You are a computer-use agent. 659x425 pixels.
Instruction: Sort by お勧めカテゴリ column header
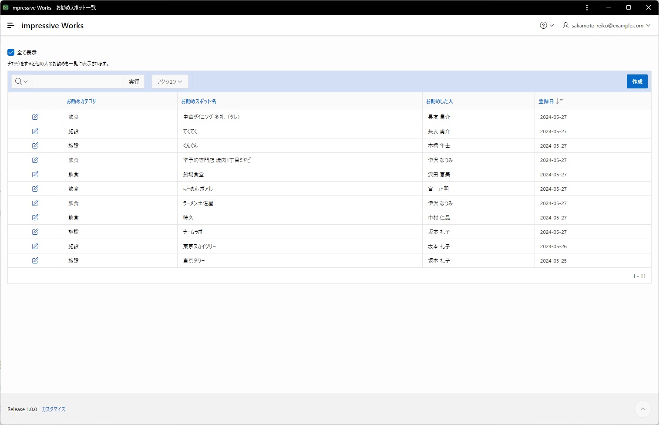(81, 101)
